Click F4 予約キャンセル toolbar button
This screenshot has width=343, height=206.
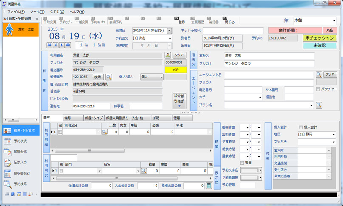(x=98, y=20)
